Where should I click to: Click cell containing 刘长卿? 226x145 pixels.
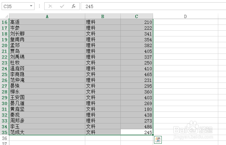47,34
